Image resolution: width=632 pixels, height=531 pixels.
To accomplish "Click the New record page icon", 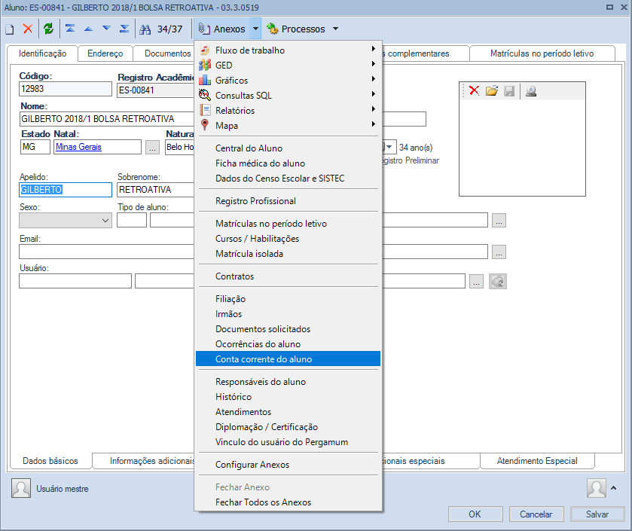I will pyautogui.click(x=10, y=29).
